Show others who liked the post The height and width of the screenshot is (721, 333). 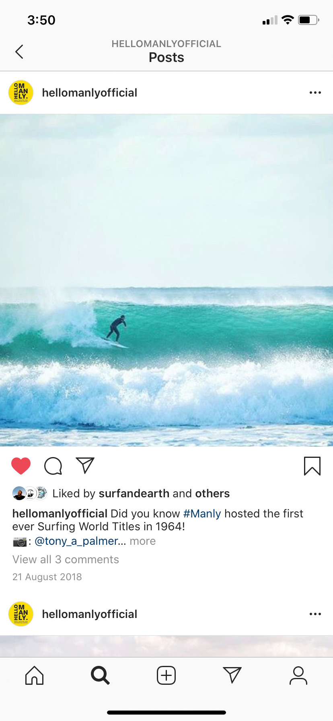tap(212, 494)
